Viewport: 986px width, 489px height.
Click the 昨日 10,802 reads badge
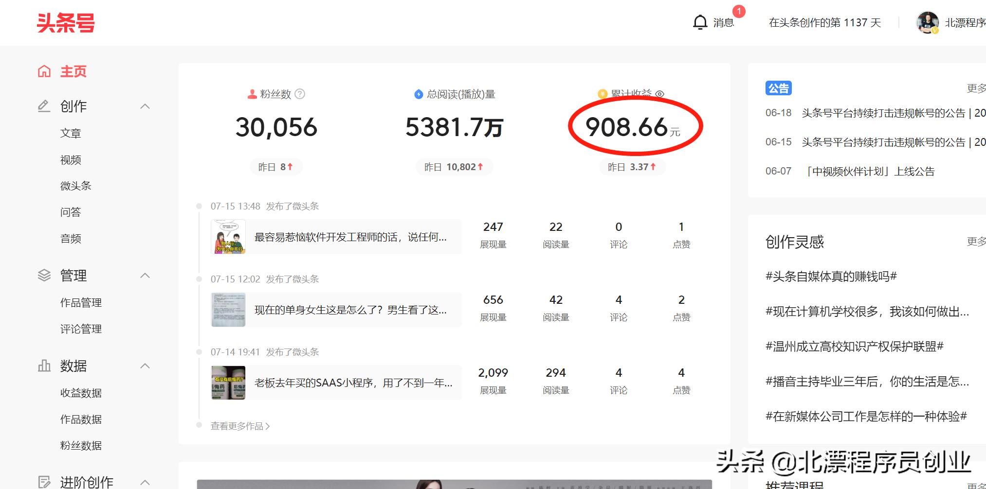pos(454,167)
